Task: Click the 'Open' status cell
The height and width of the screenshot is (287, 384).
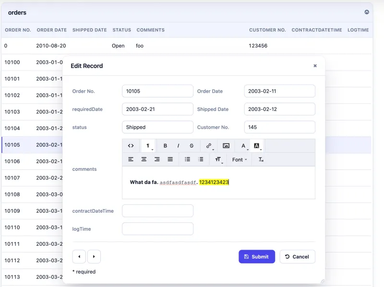Action: click(118, 46)
